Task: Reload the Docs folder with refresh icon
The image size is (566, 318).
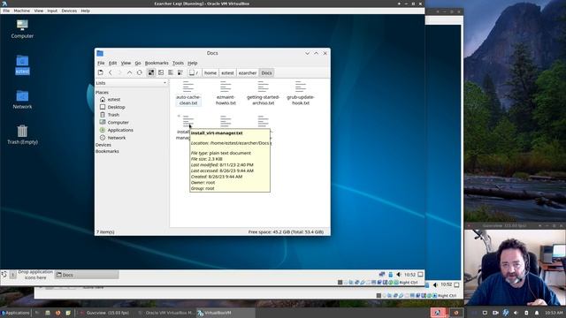Action: [x=140, y=72]
